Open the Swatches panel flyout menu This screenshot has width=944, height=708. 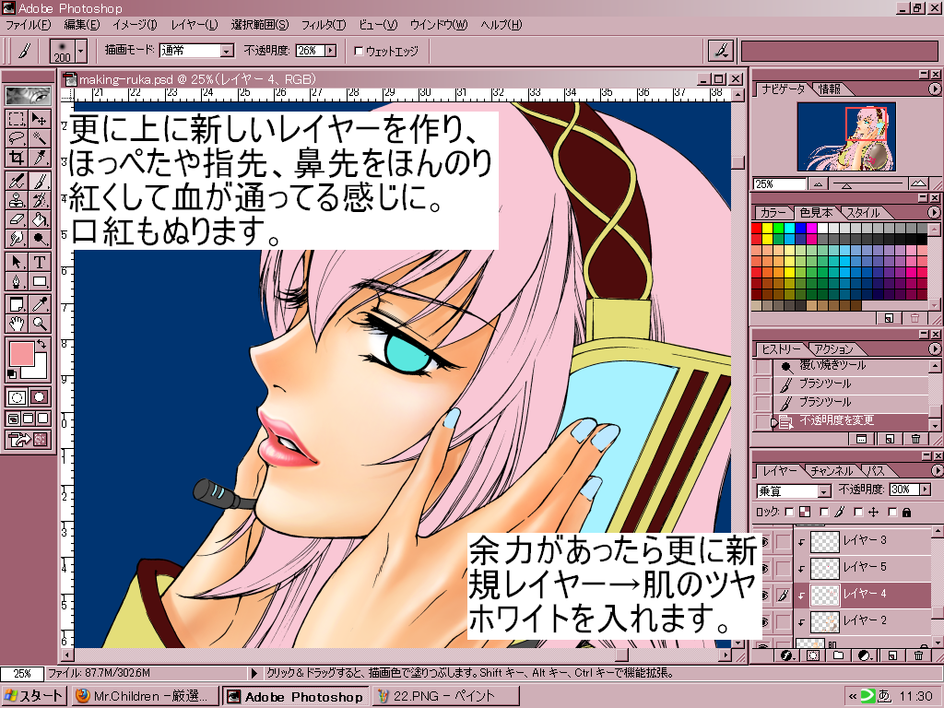pyautogui.click(x=934, y=213)
